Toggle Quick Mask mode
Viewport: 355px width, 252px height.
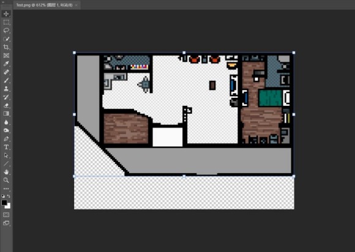coord(6,215)
